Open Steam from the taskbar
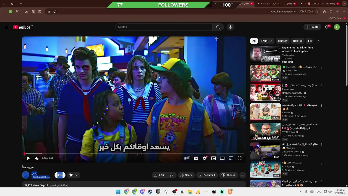 (x=150, y=192)
